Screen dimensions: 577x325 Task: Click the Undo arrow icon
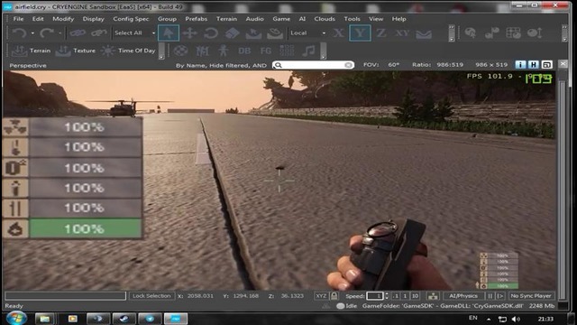[19, 33]
